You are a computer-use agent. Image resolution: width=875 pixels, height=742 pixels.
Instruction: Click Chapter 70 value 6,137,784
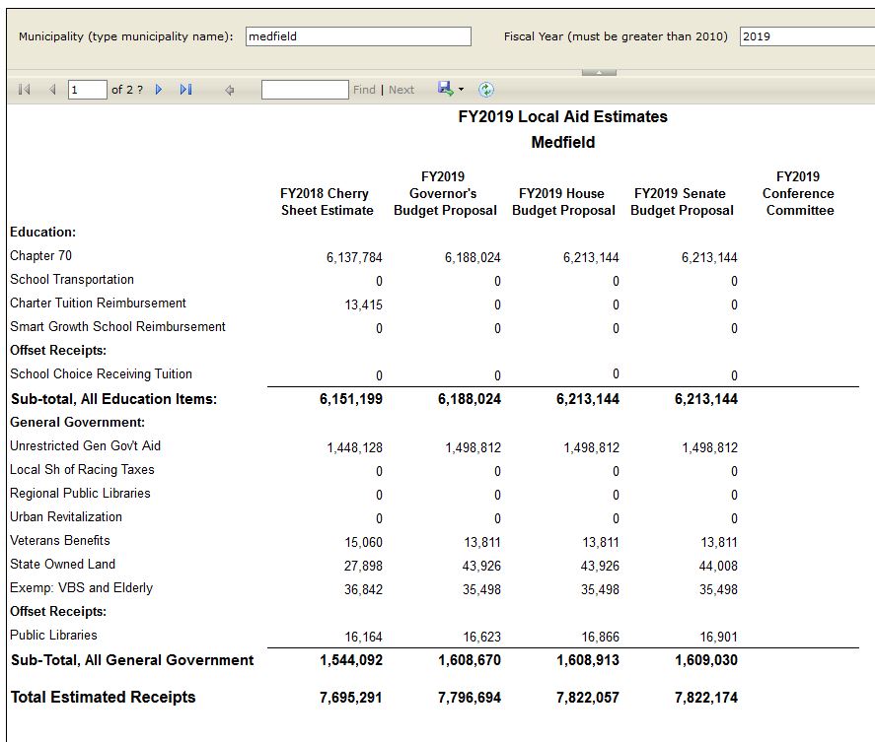pos(354,257)
